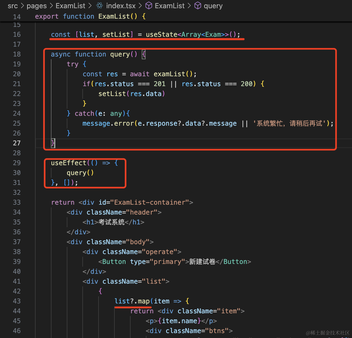Click setList(res.data) on line 22
352x338 pixels.
click(131, 94)
